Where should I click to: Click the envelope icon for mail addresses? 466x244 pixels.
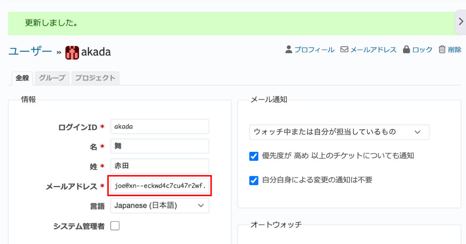(x=344, y=50)
